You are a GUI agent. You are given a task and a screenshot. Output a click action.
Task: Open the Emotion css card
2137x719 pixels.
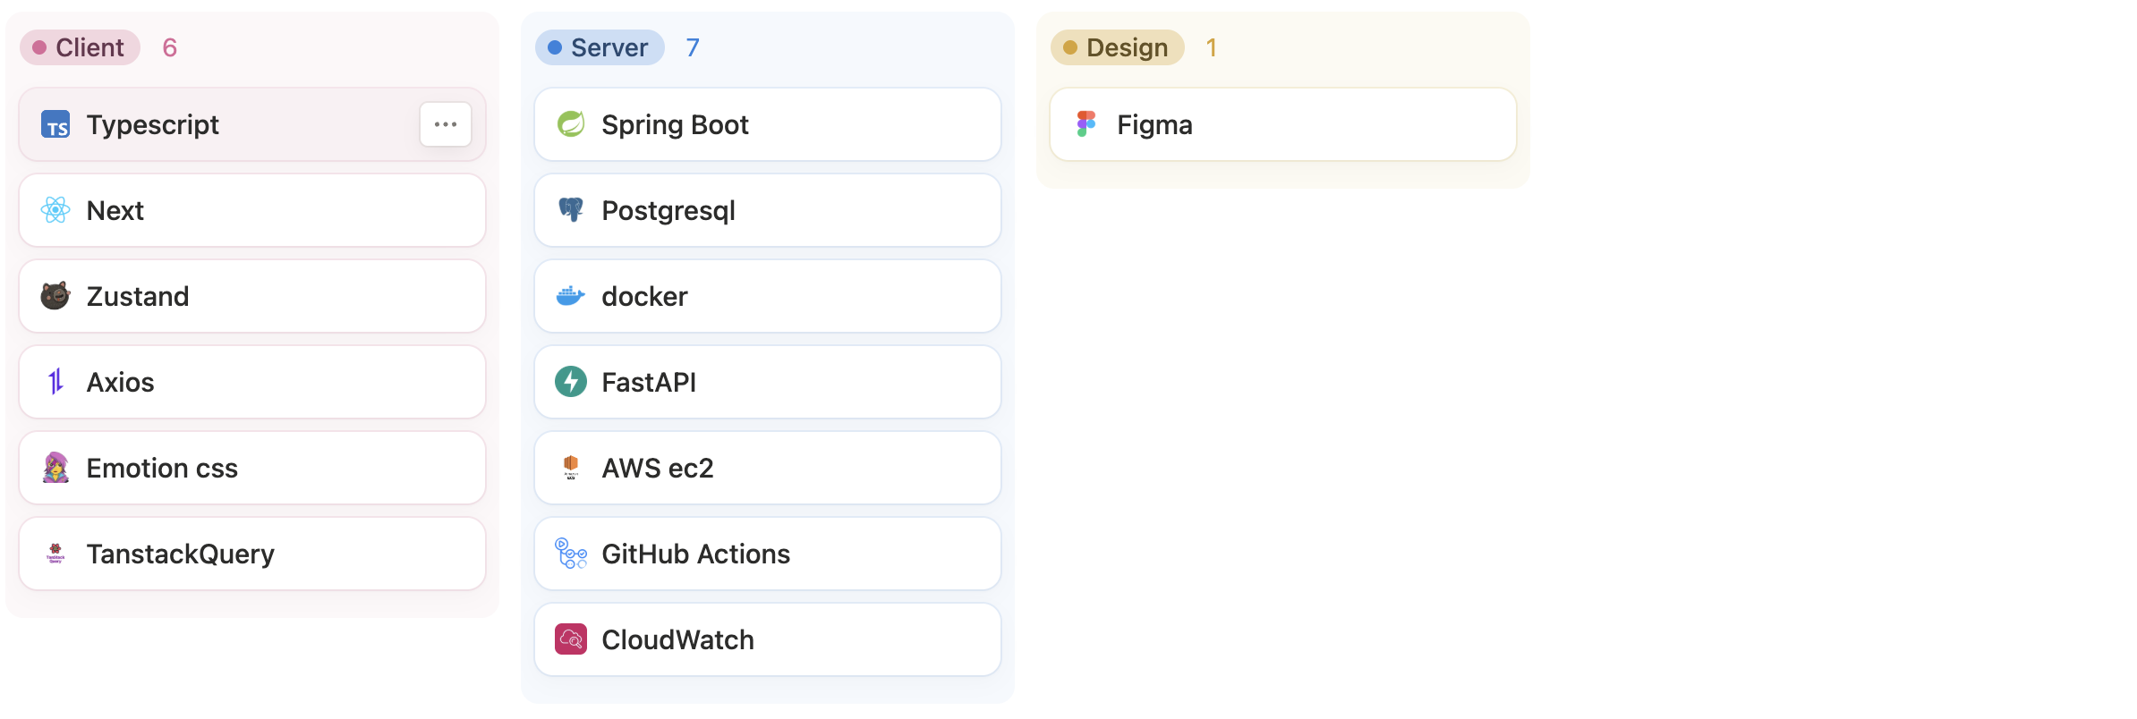pyautogui.click(x=252, y=468)
